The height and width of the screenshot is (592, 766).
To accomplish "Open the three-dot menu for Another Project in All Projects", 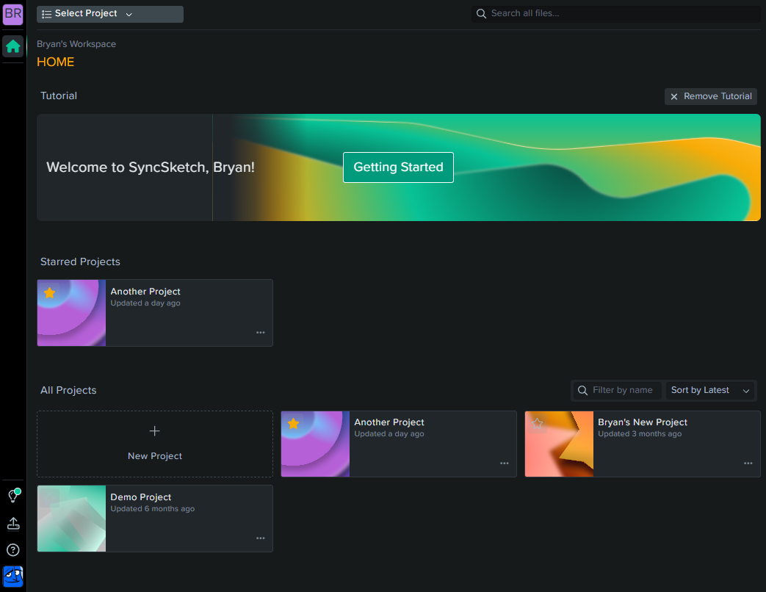I will [x=504, y=463].
